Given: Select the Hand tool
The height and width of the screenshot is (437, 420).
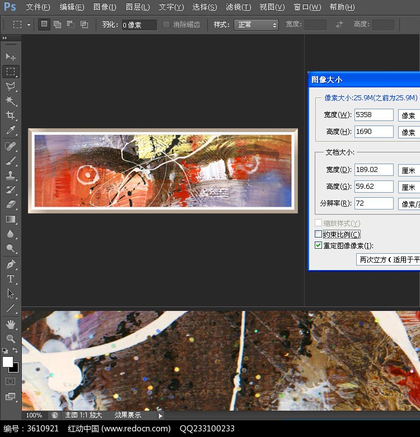Looking at the screenshot, I should click(11, 324).
